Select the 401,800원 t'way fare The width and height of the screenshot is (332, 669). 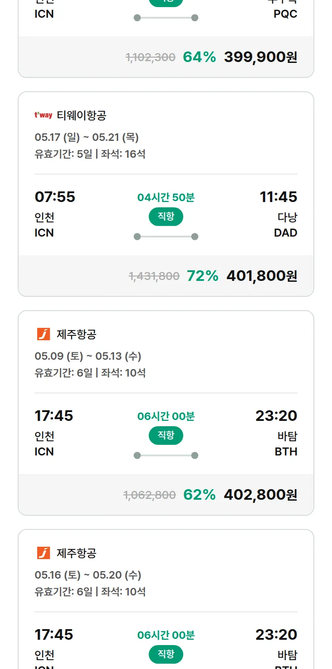tap(262, 276)
